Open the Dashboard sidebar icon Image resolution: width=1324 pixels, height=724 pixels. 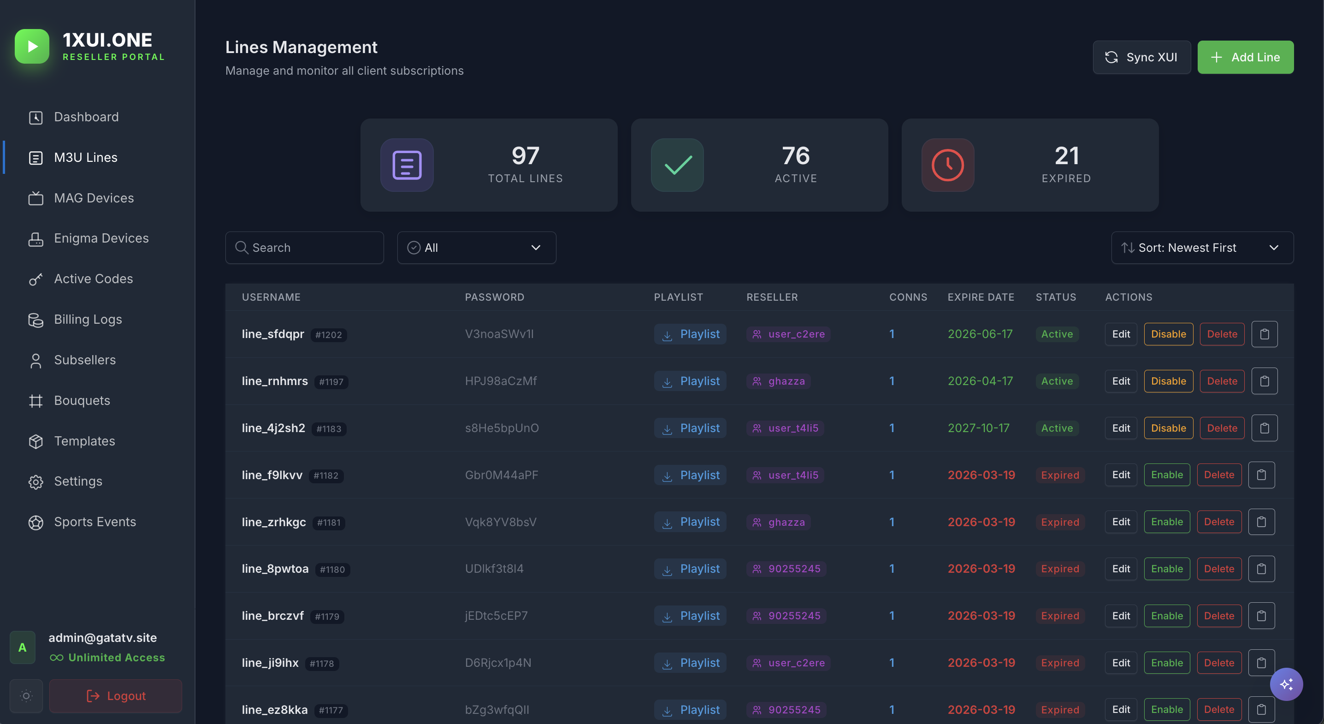tap(35, 117)
